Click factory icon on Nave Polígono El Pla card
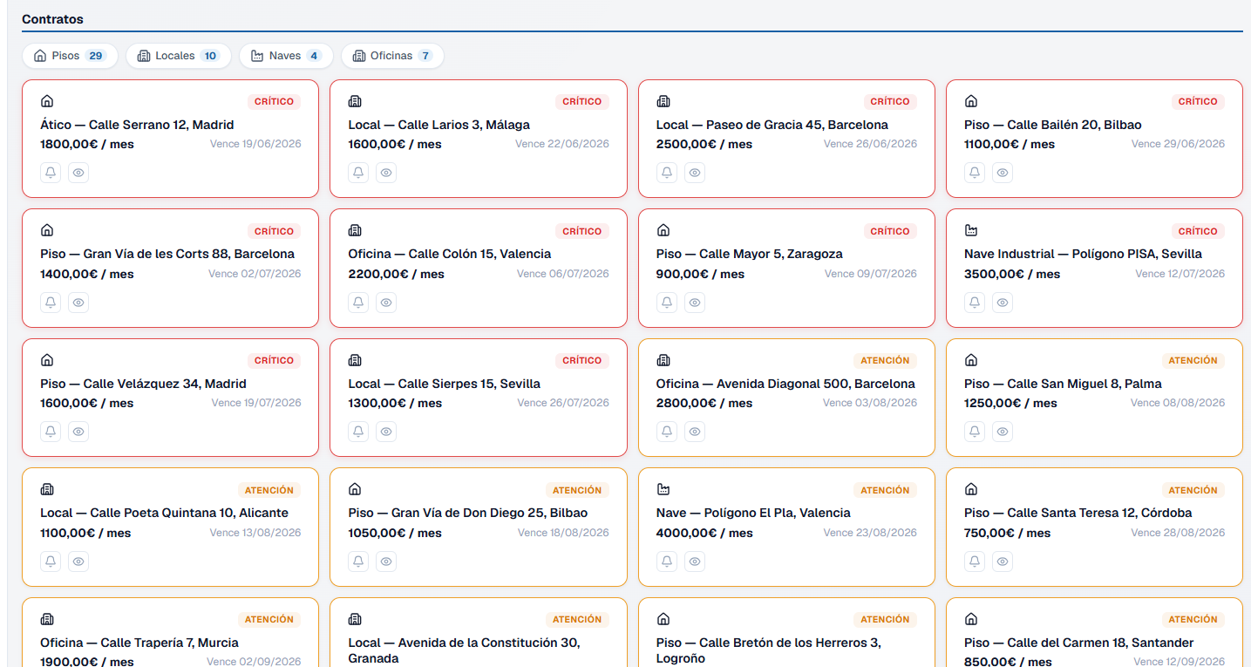Screen dimensions: 1251x667 coord(663,490)
